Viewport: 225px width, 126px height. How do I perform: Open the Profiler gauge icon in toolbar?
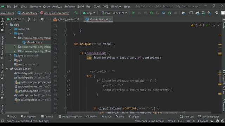tap(163, 13)
